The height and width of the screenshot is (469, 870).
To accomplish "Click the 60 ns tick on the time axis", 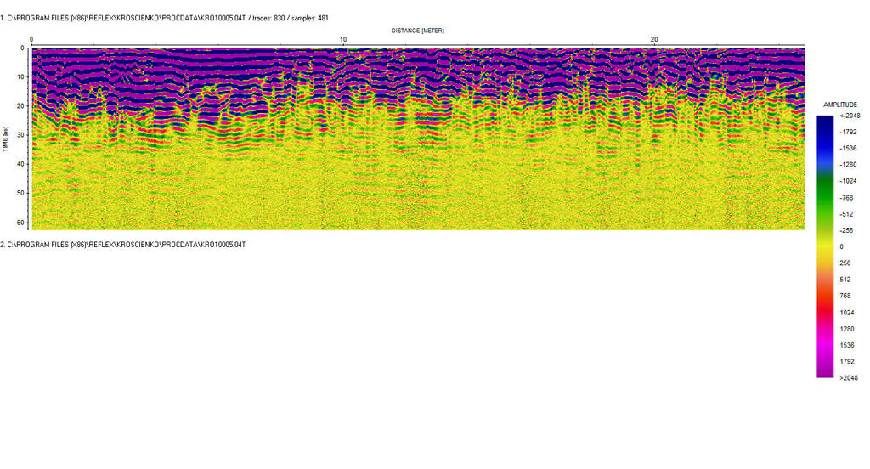I will [22, 222].
